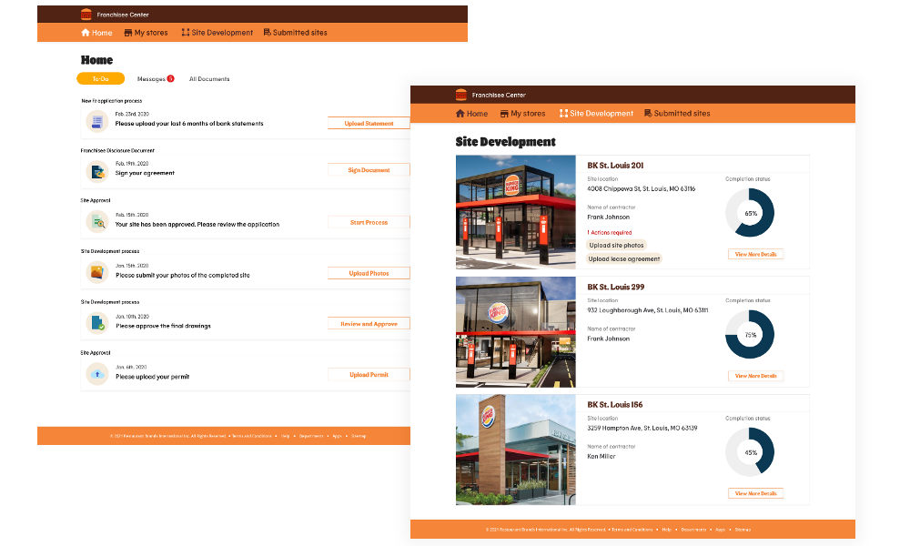Open My stores in the Home window navbar
The height and width of the screenshot is (546, 910).
tap(147, 33)
